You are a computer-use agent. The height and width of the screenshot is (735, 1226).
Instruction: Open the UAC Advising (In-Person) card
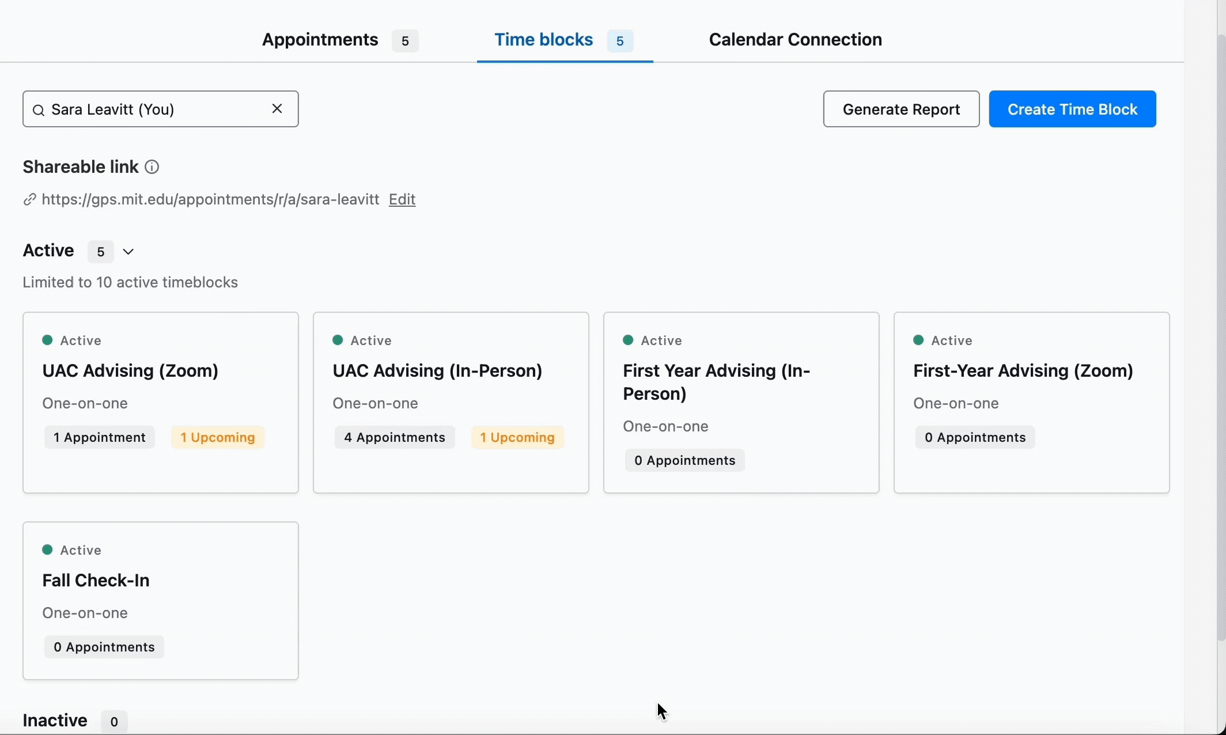coord(451,403)
